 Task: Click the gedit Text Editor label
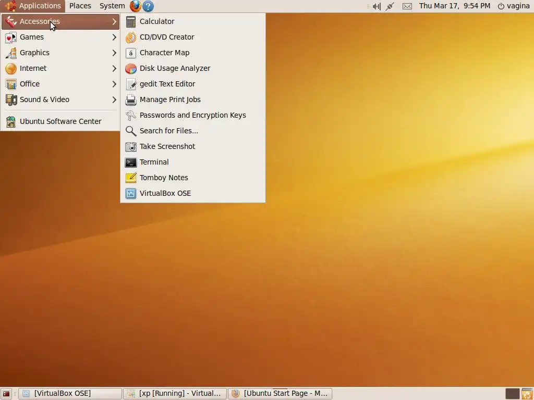coord(167,84)
